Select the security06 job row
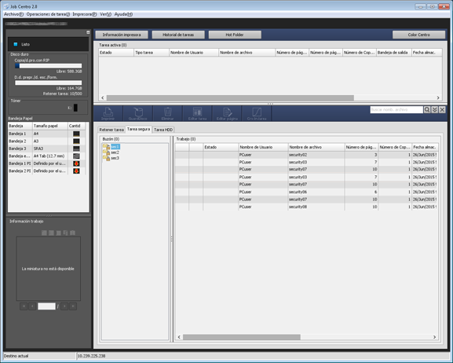 (306, 192)
